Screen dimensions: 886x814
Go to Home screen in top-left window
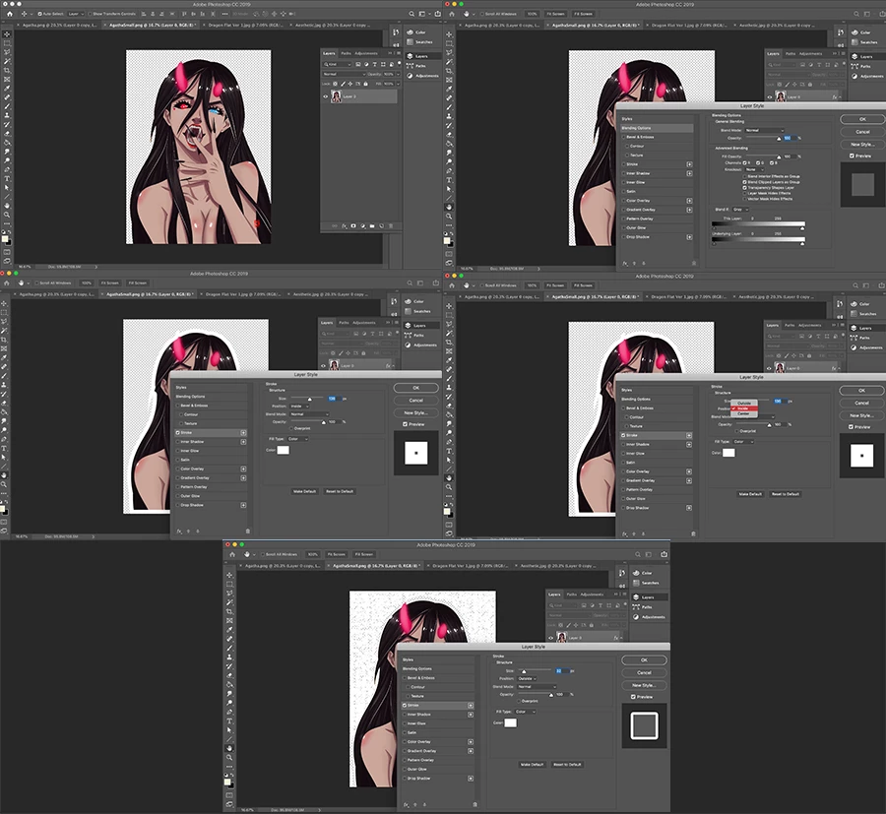pos(9,14)
